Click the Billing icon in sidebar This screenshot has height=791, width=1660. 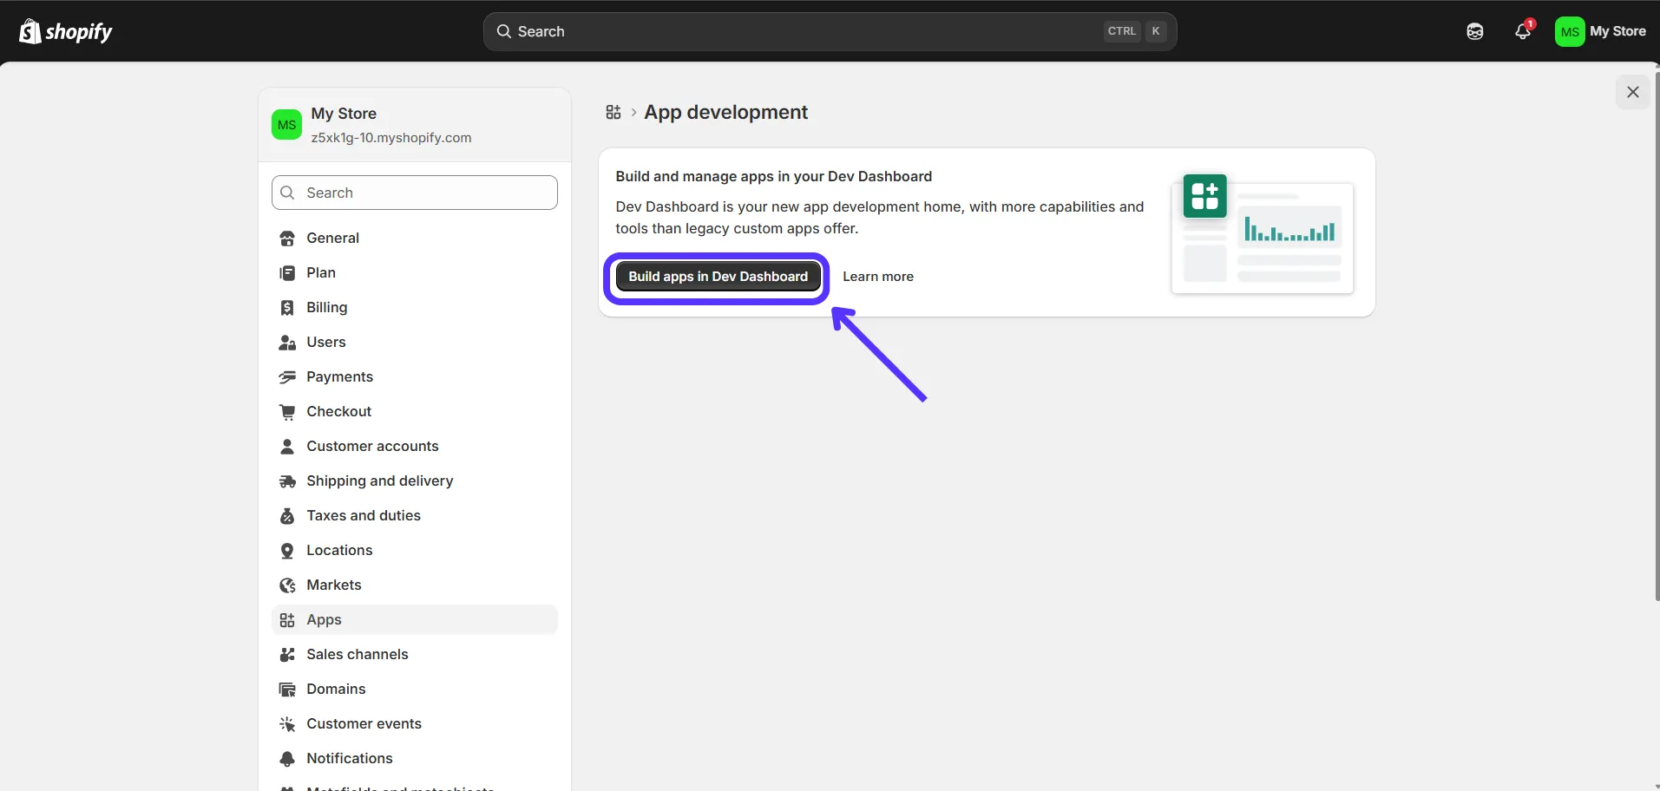pos(287,307)
